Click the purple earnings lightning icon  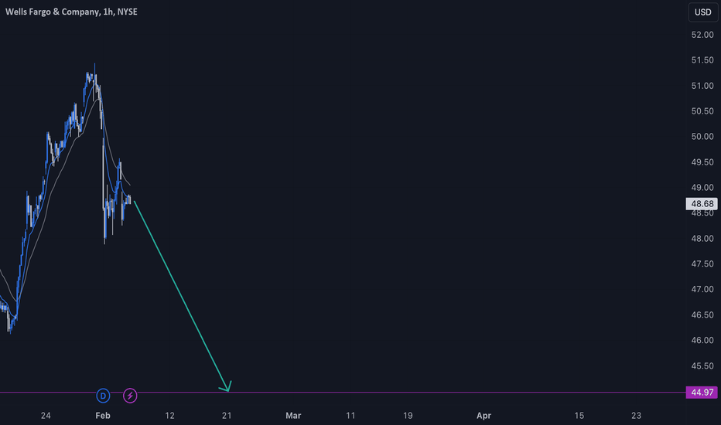pyautogui.click(x=130, y=396)
